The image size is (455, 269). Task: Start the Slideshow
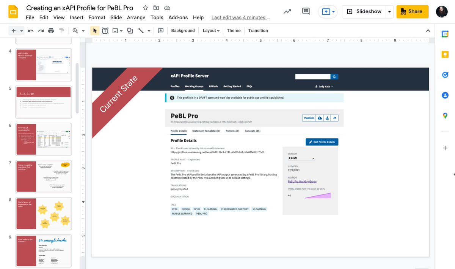pos(364,12)
